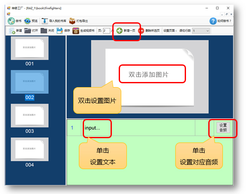Click the page number field showing 2
The image size is (246, 194).
pos(107,30)
